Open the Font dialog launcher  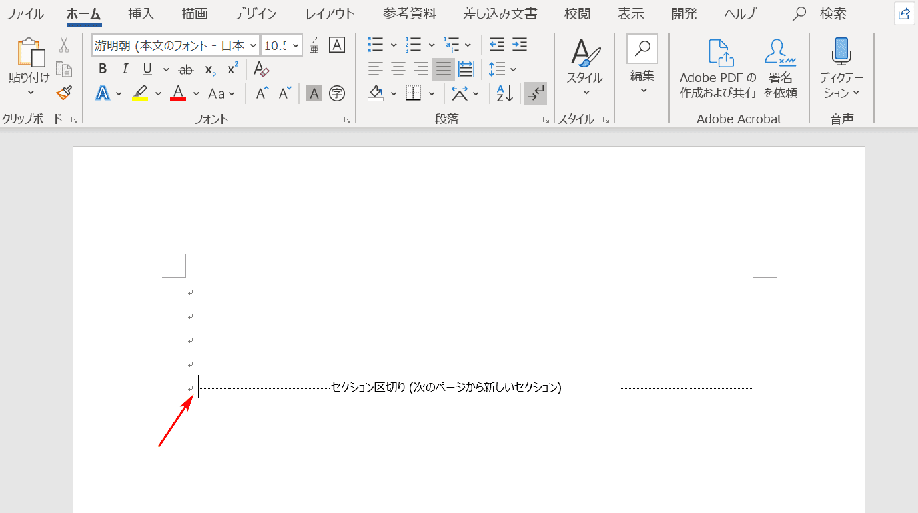(347, 120)
